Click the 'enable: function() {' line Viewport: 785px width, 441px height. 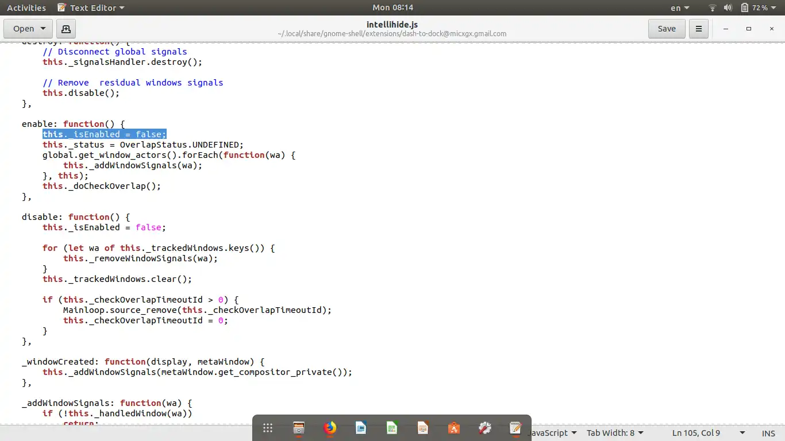pyautogui.click(x=74, y=124)
